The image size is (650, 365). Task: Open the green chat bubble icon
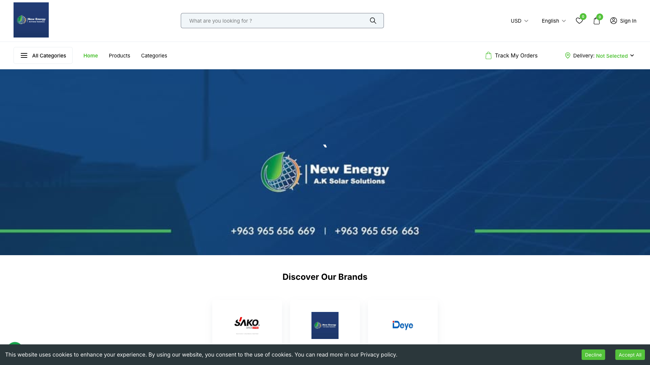(x=15, y=343)
